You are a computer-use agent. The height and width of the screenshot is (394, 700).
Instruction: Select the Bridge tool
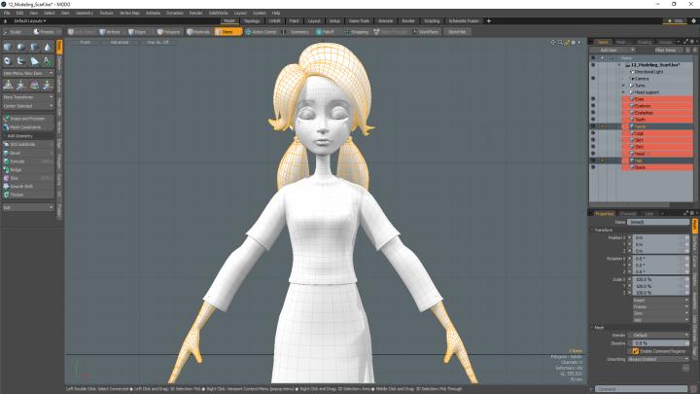(17, 169)
